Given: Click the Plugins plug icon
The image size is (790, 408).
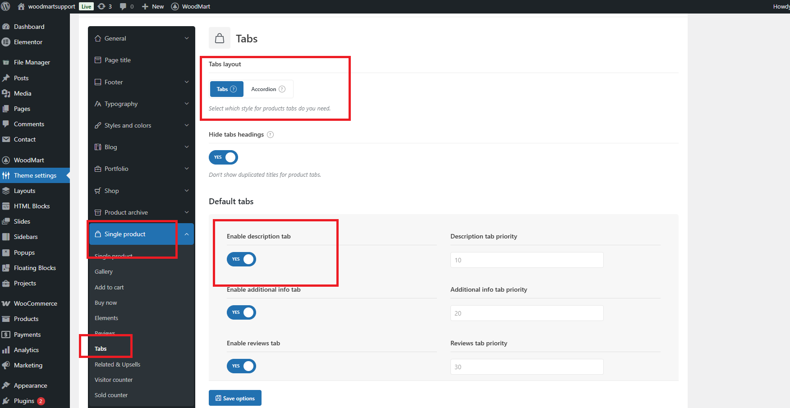Looking at the screenshot, I should tap(6, 401).
